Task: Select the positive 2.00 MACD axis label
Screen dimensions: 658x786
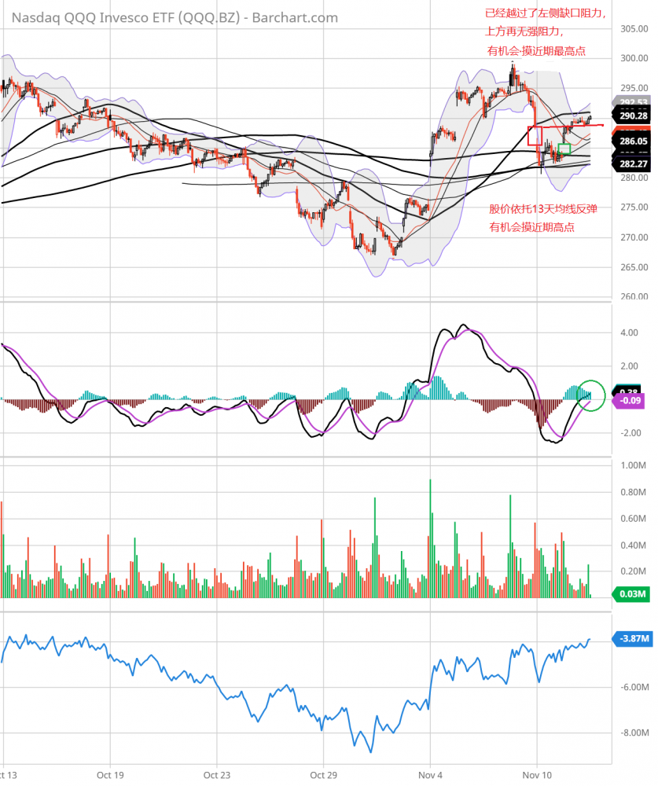Action: pyautogui.click(x=630, y=366)
